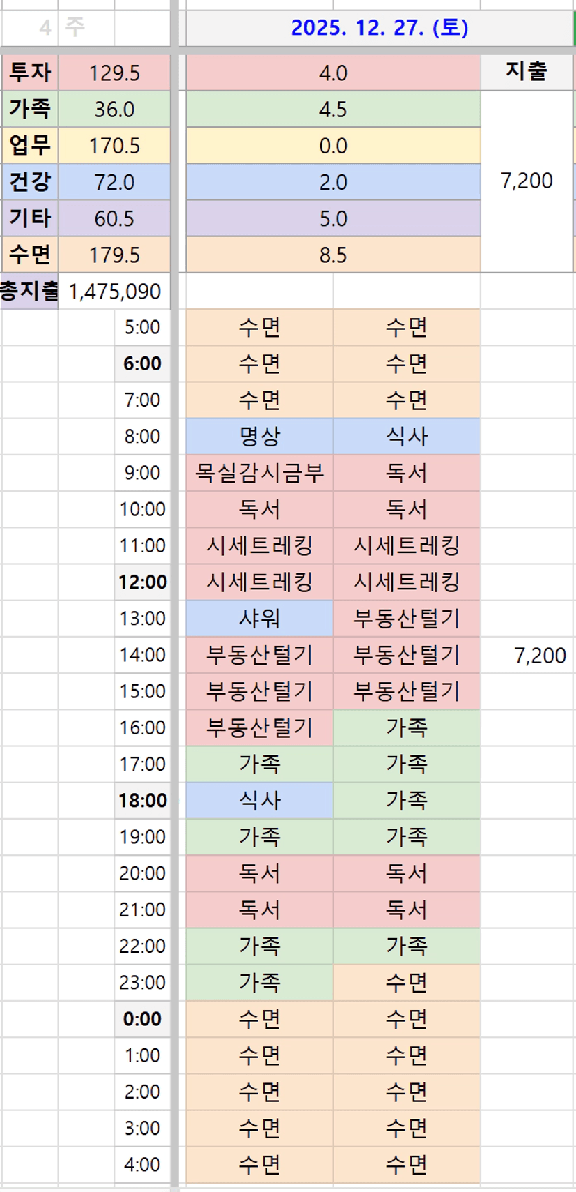Click the 수면 total value 179.5
This screenshot has width=576, height=1192.
coord(114,255)
